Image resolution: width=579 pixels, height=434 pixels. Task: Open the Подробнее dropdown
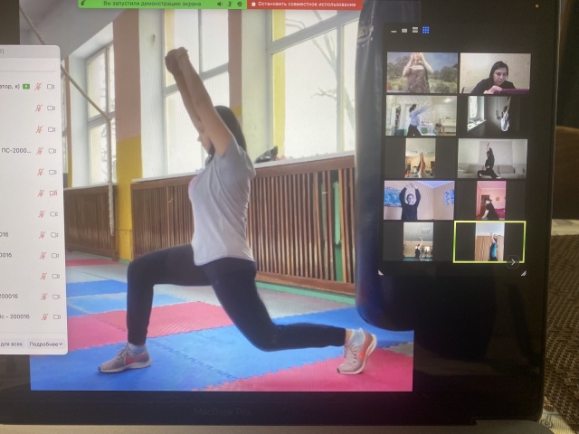[46, 344]
